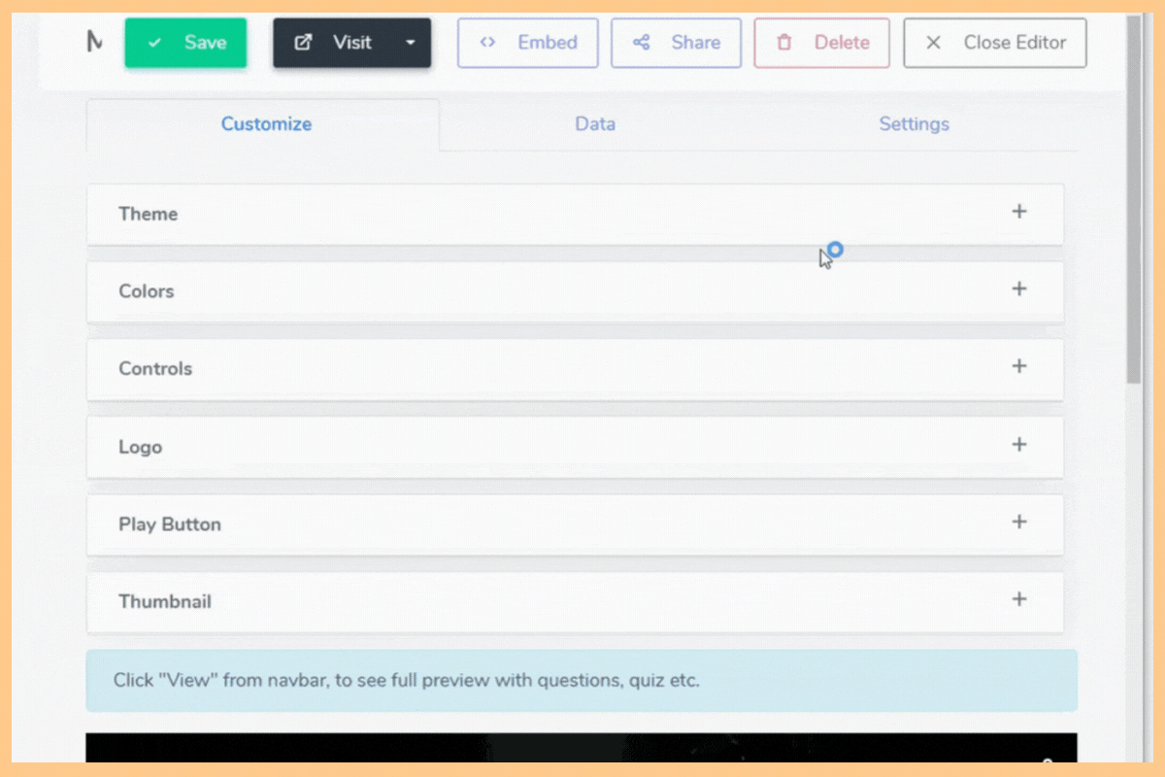Expand the Play Button section
Viewport: 1165px width, 777px height.
pos(1019,522)
